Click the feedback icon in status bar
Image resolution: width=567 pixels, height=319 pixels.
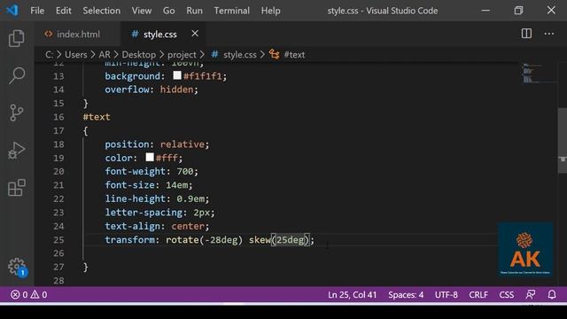531,295
